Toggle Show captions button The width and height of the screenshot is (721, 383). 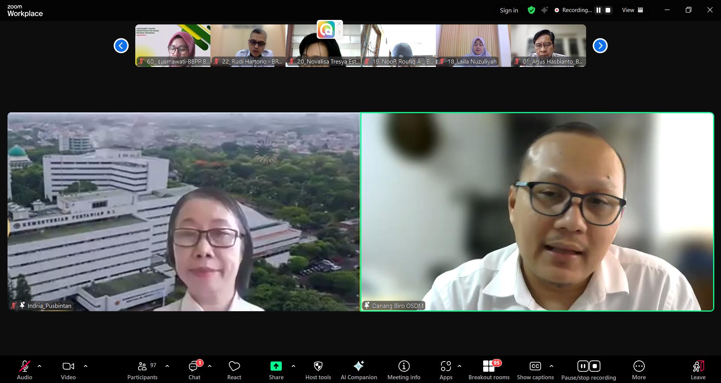tap(535, 370)
